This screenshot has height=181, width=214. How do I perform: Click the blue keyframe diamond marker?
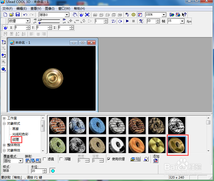pyautogui.click(x=39, y=23)
